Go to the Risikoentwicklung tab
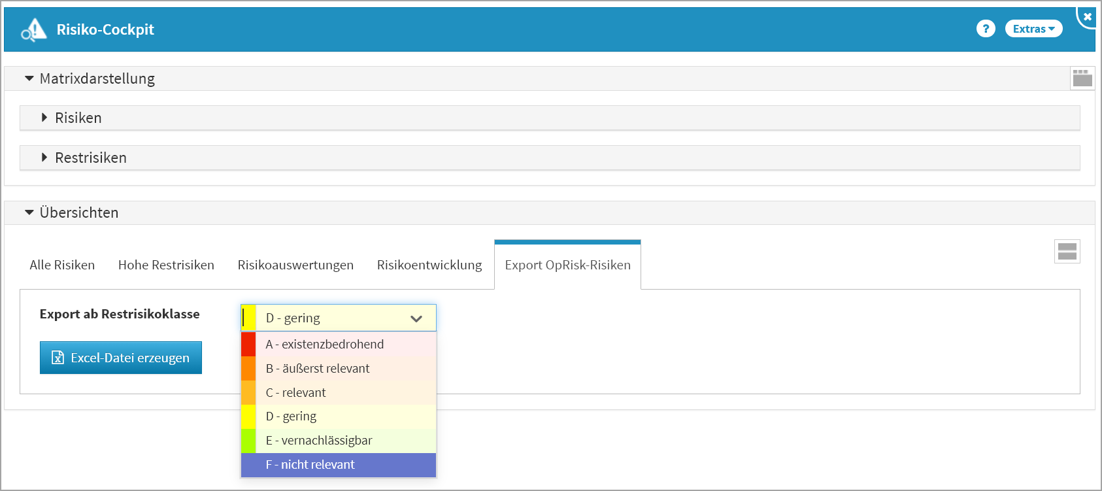The image size is (1102, 491). (429, 265)
